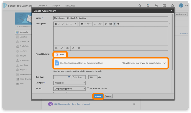The height and width of the screenshot is (113, 191).
Task: Open the messages envelope icon
Action: [x=164, y=5]
